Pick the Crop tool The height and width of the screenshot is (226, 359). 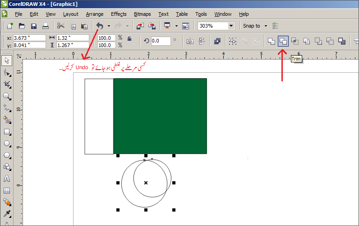[x=7, y=84]
